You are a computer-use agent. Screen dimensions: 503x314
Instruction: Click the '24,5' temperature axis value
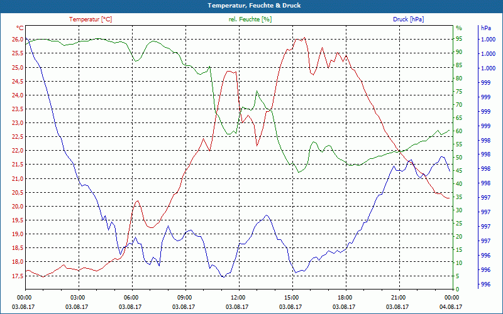pyautogui.click(x=18, y=81)
